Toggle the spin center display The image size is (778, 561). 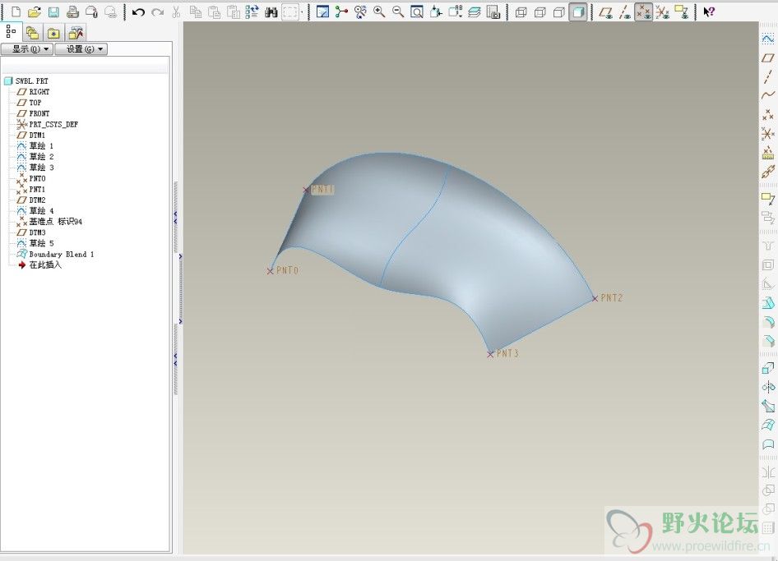[341, 11]
